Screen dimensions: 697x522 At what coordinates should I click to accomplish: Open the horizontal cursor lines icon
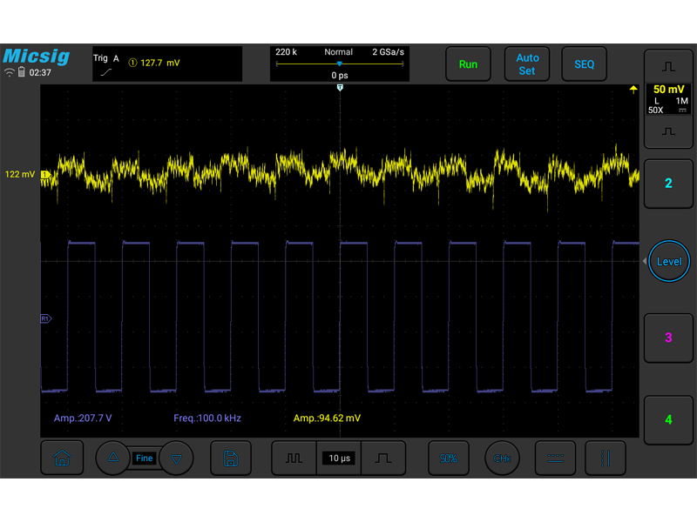pyautogui.click(x=555, y=458)
